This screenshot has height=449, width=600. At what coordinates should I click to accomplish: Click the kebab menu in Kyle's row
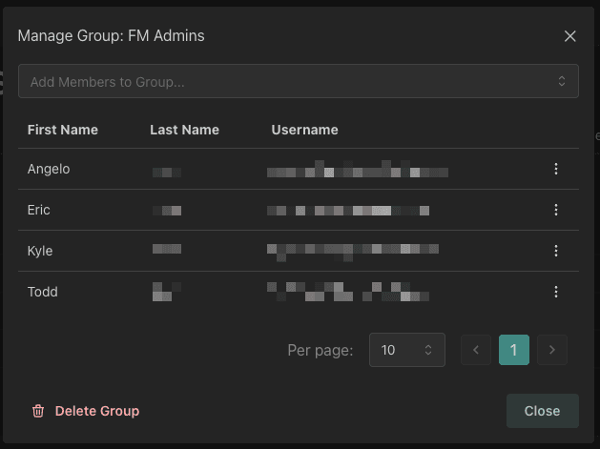point(556,251)
